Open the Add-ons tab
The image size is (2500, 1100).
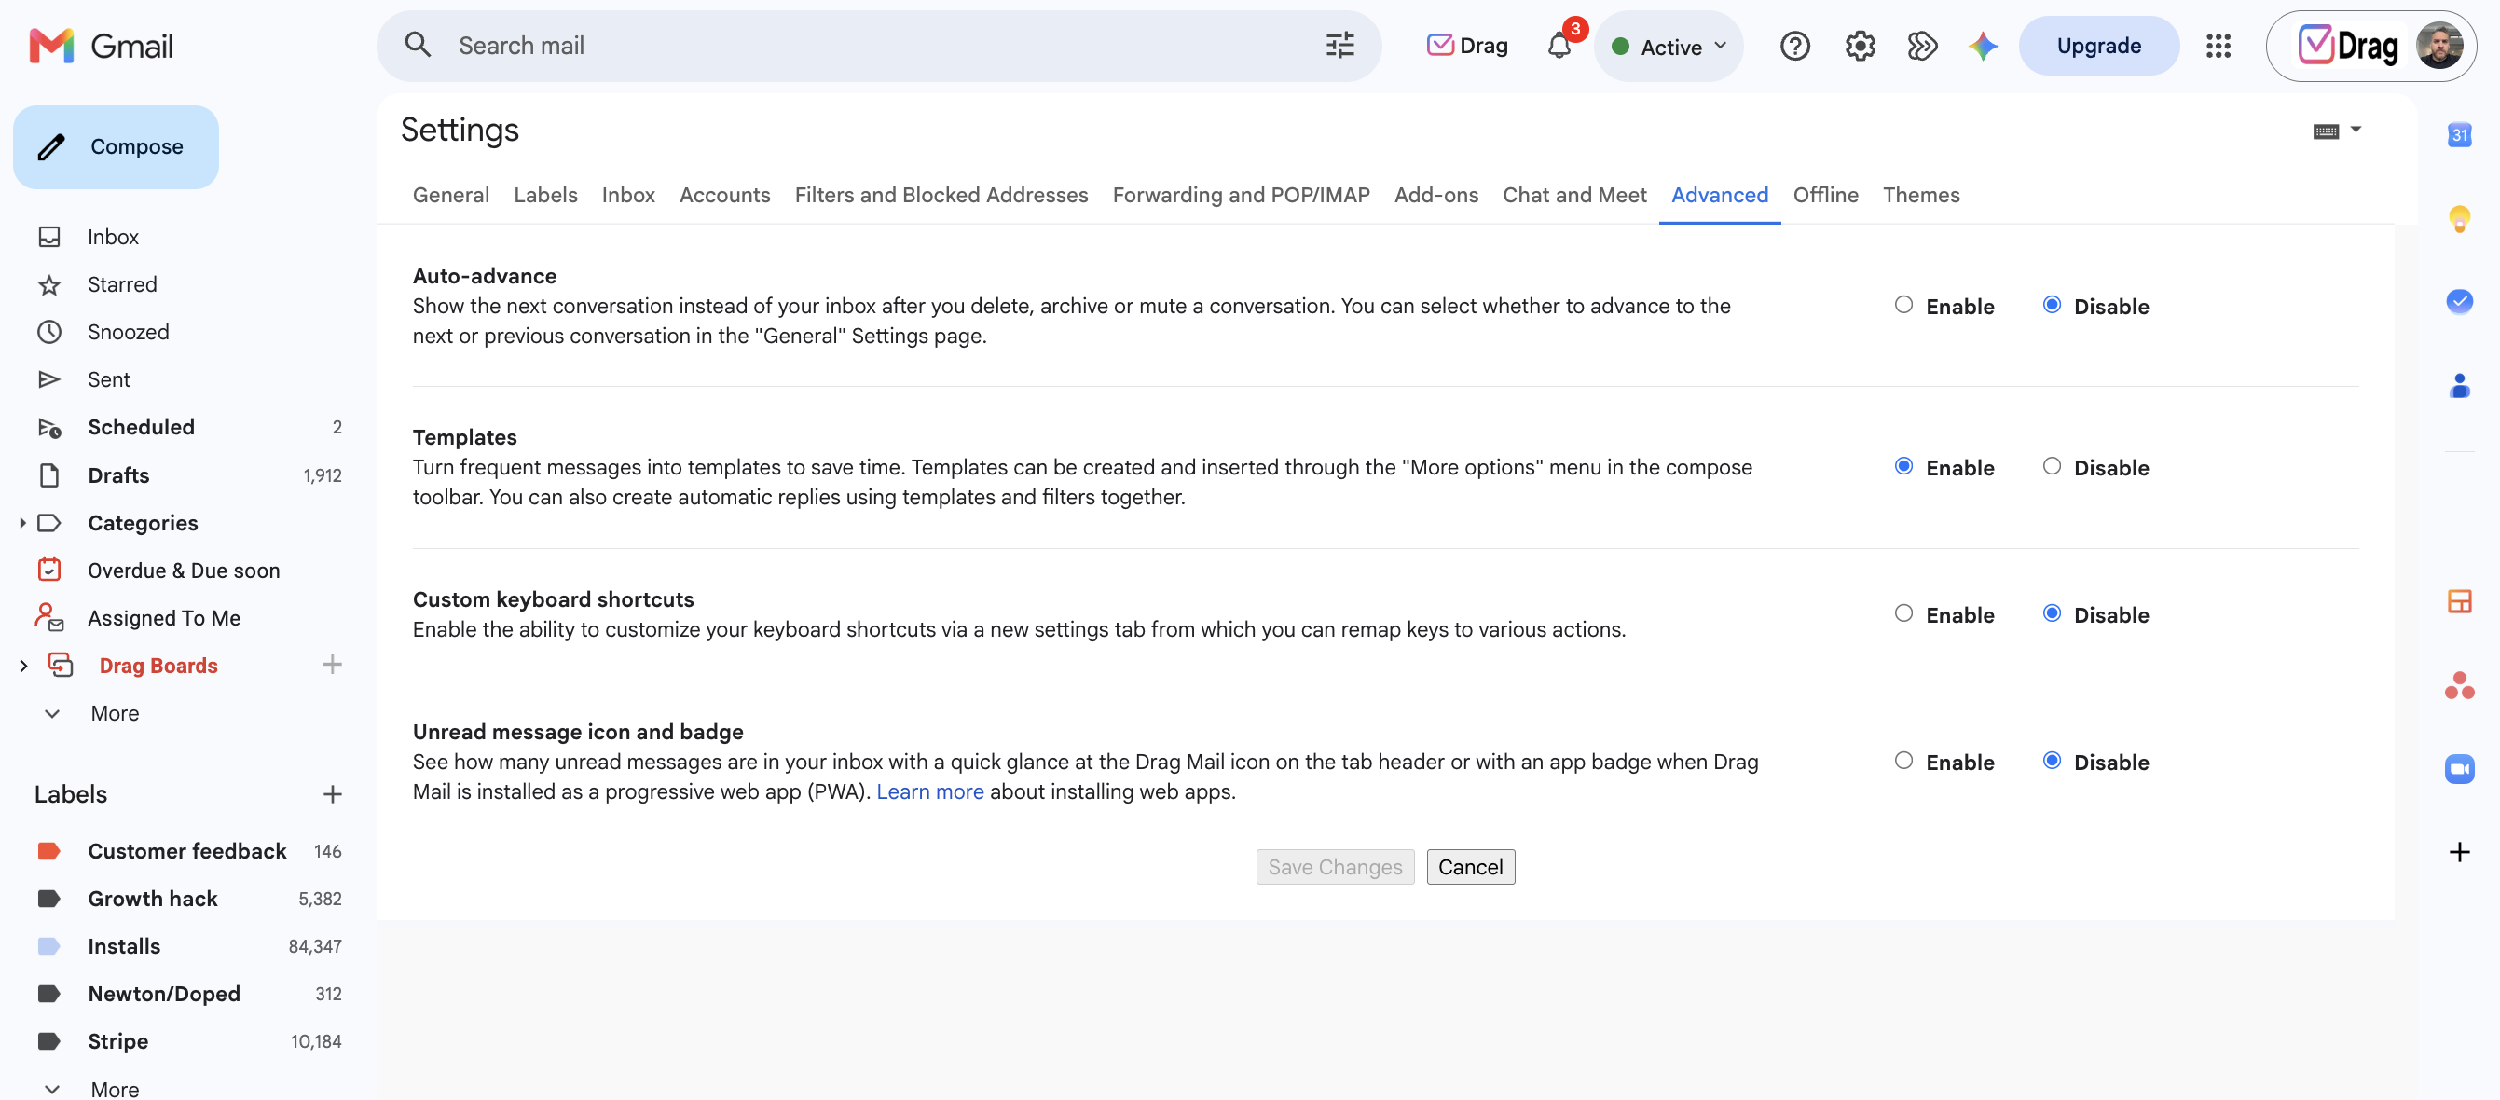coord(1435,194)
